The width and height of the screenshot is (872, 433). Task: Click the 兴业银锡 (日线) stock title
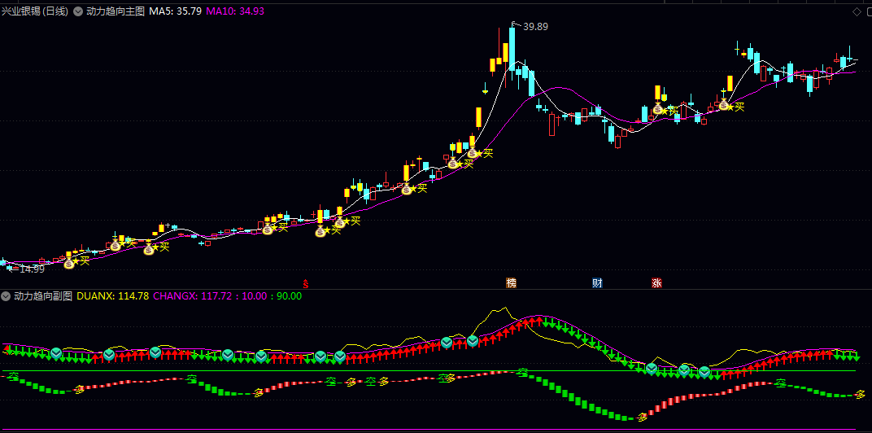pos(35,12)
